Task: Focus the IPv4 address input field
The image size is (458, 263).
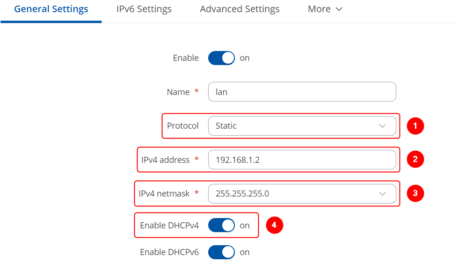Action: [x=302, y=160]
